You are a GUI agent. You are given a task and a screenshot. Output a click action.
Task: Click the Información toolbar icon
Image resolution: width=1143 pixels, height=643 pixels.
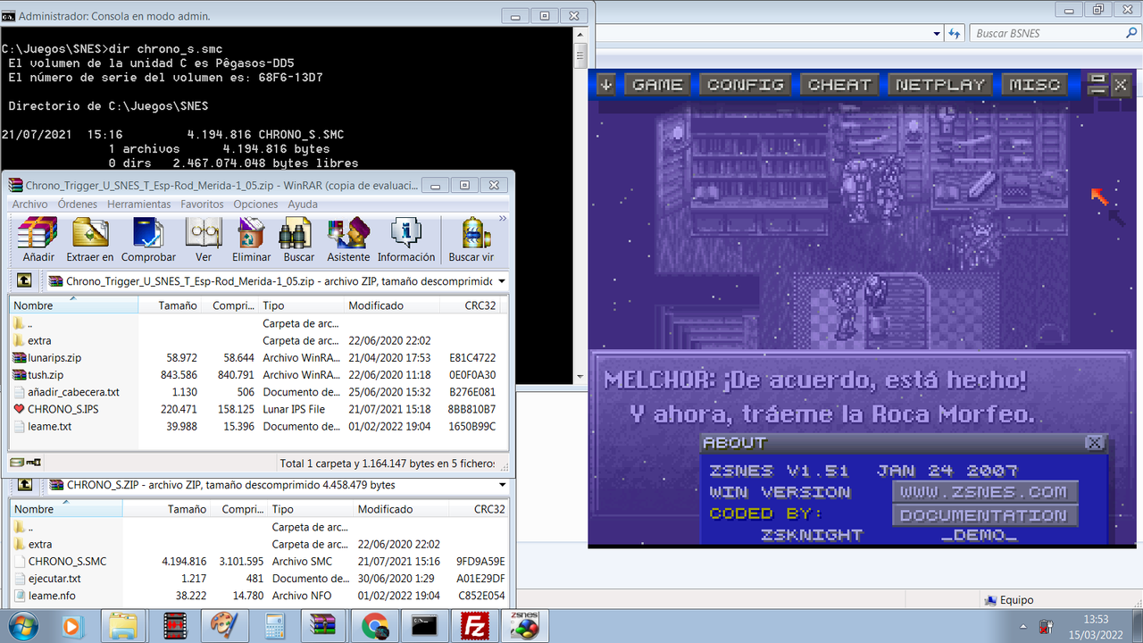pyautogui.click(x=405, y=240)
